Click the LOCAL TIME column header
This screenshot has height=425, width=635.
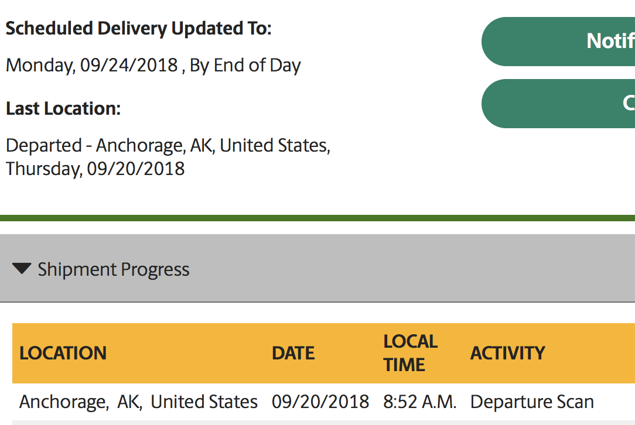click(x=410, y=353)
